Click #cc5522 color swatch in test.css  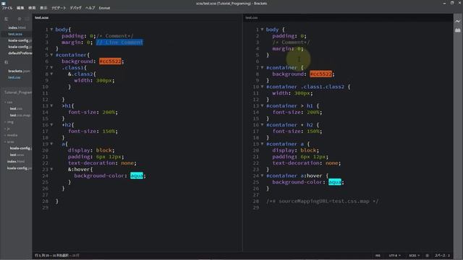[x=320, y=74]
